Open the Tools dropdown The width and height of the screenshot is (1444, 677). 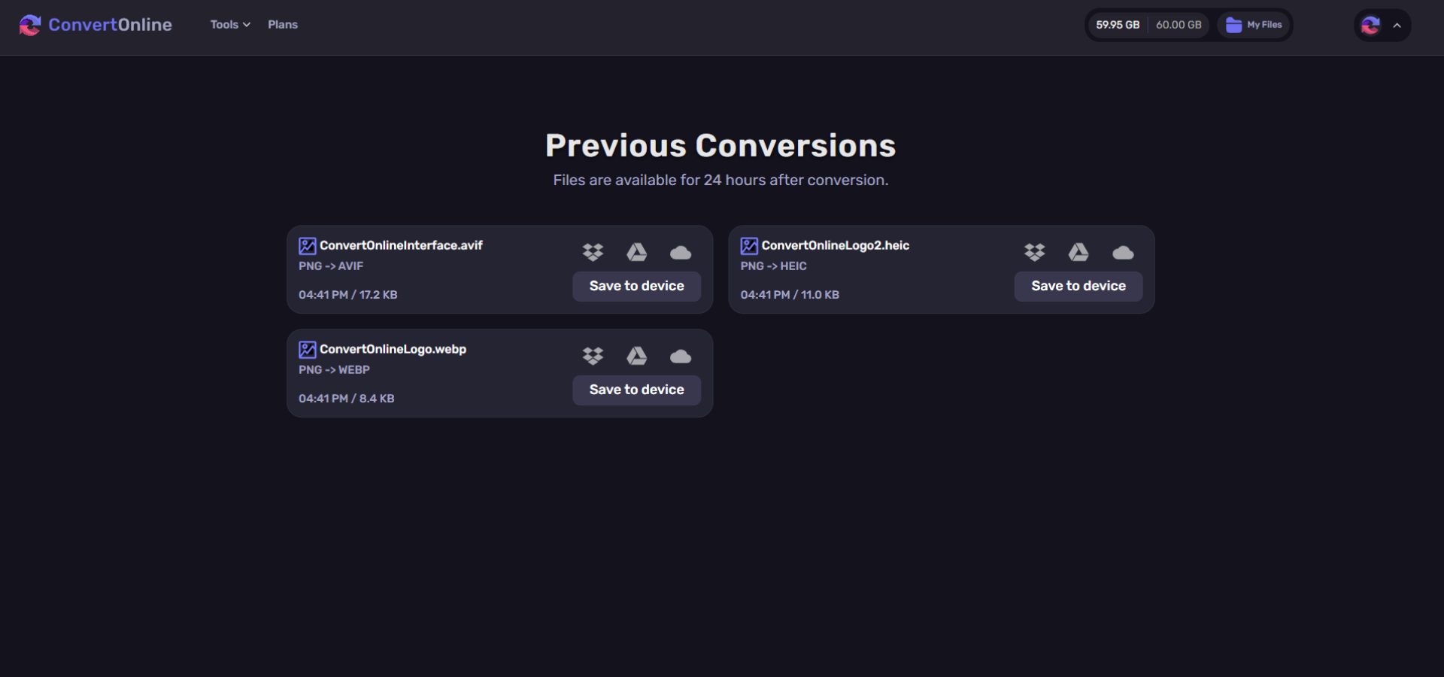(229, 24)
